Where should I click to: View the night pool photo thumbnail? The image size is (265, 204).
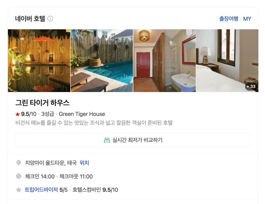point(39,61)
